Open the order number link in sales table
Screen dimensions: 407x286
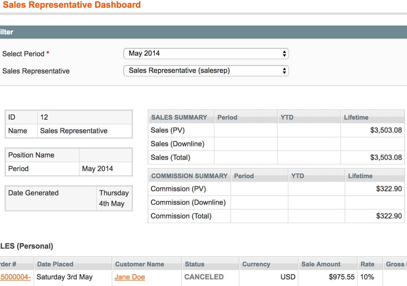[x=15, y=277]
